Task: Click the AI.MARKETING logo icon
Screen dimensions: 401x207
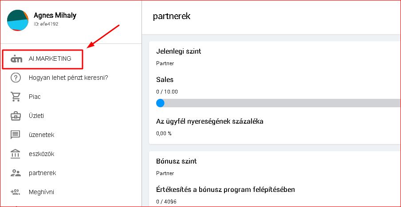Action: tap(16, 59)
